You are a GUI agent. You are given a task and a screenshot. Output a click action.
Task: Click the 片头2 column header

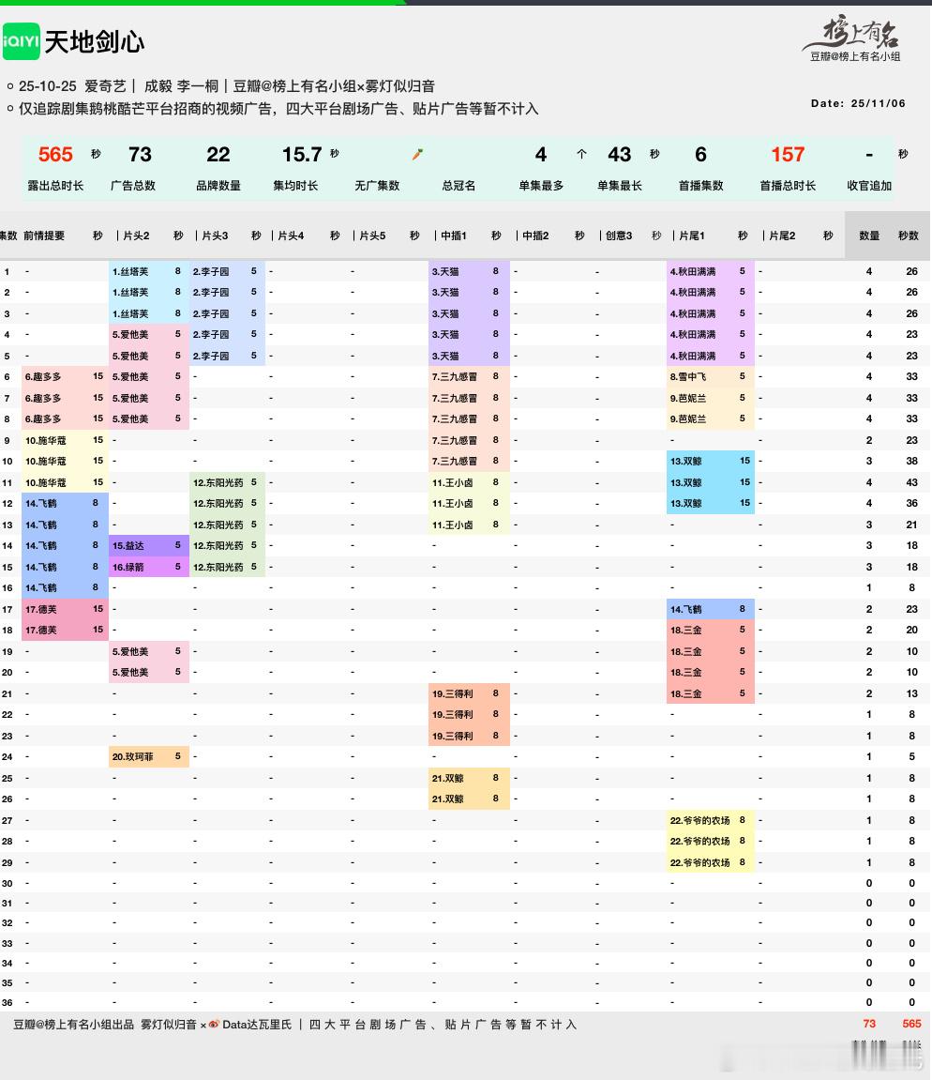(136, 236)
